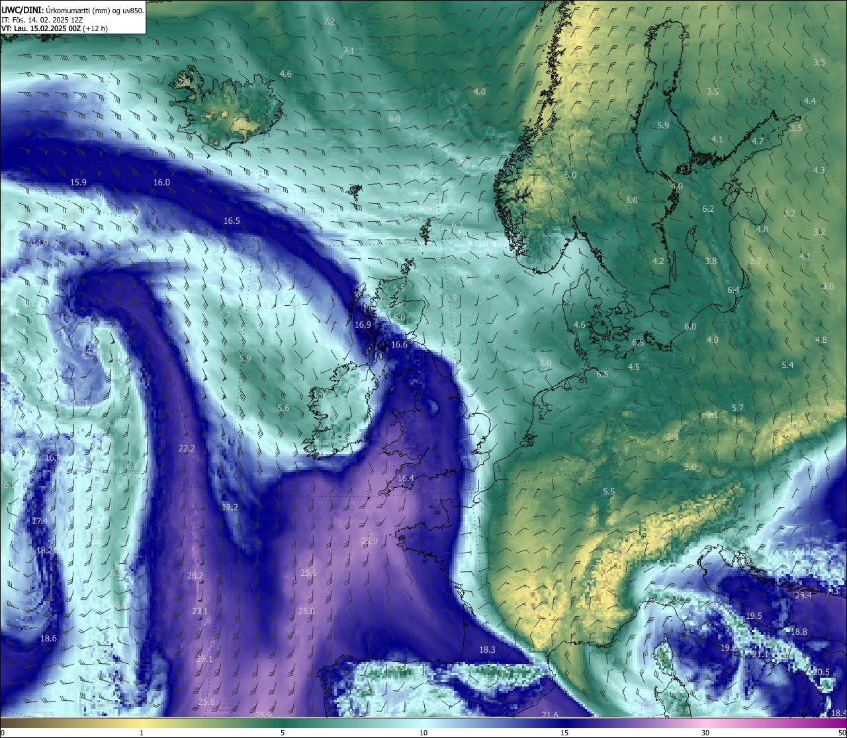
Task: Click the 16.0 precipitation value
Action: [161, 182]
